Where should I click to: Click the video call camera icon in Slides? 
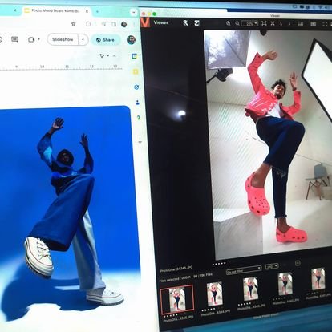point(31,39)
